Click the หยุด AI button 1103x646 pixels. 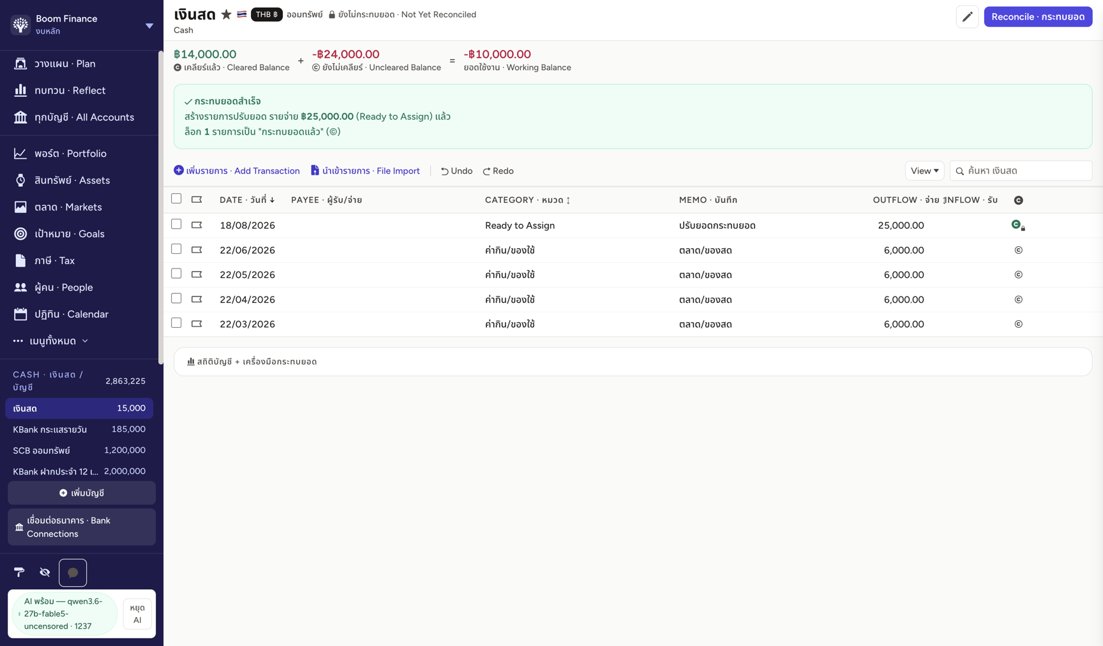(x=137, y=613)
